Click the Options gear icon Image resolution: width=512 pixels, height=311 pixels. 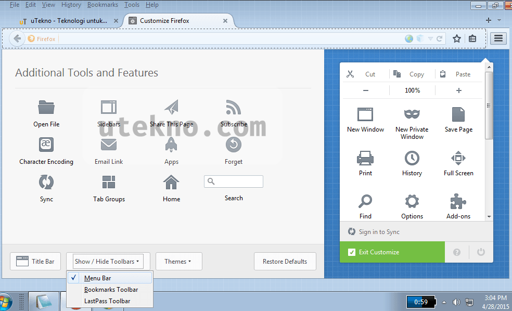click(x=412, y=201)
